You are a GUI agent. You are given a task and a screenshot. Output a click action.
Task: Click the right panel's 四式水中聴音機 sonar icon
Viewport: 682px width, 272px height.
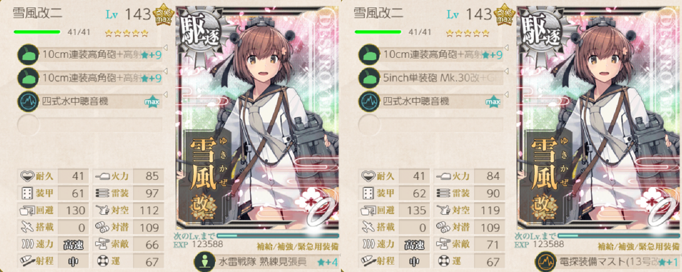pos(369,101)
